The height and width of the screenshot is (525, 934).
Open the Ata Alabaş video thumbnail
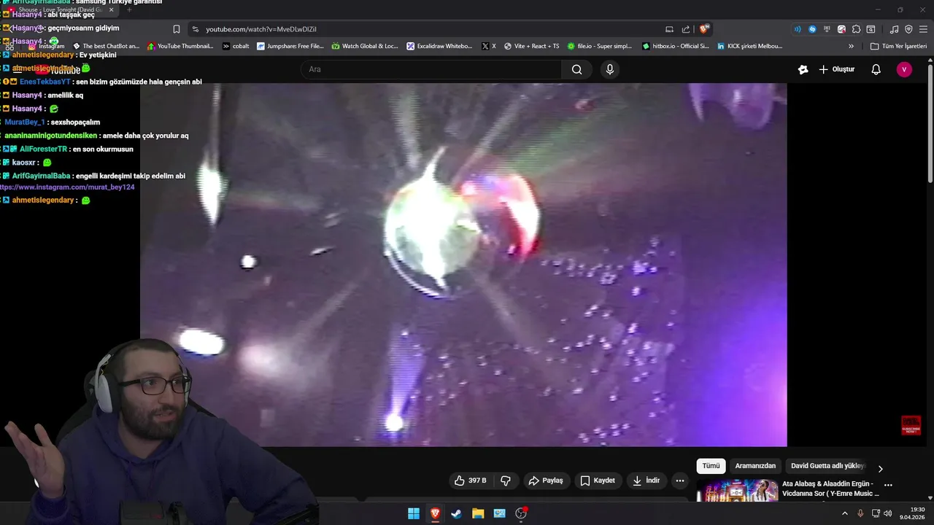[737, 490]
